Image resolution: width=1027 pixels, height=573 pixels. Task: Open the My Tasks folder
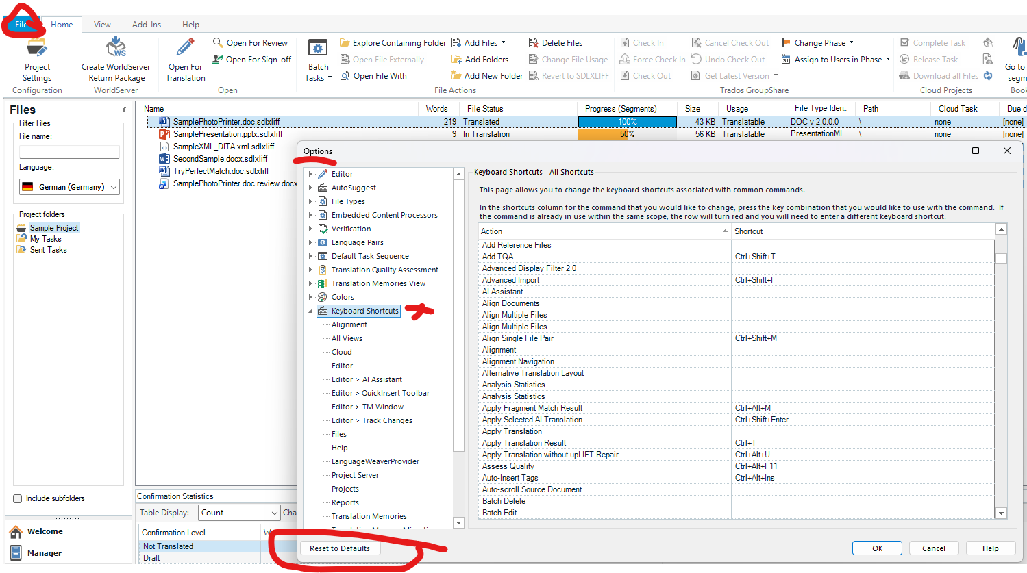coord(45,239)
